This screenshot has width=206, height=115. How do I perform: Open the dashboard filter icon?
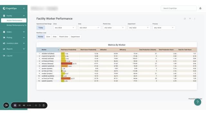[190, 19]
